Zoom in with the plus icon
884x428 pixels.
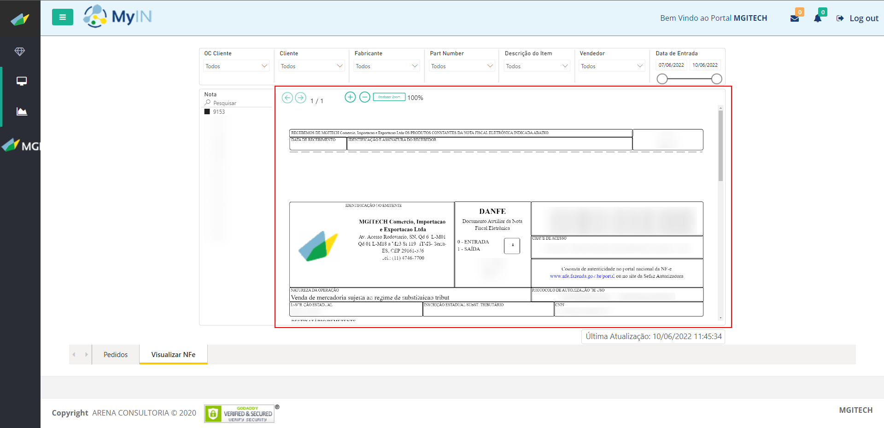[x=350, y=97]
